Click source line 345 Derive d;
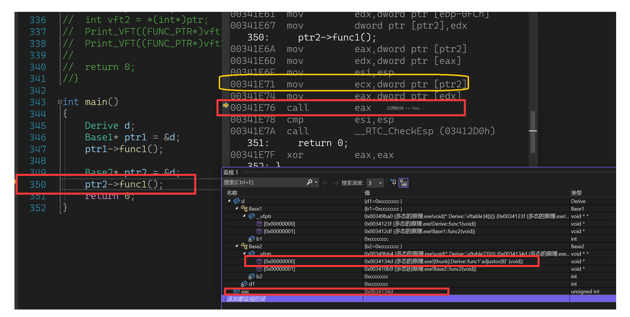Screen dimensions: 630x317 110,126
